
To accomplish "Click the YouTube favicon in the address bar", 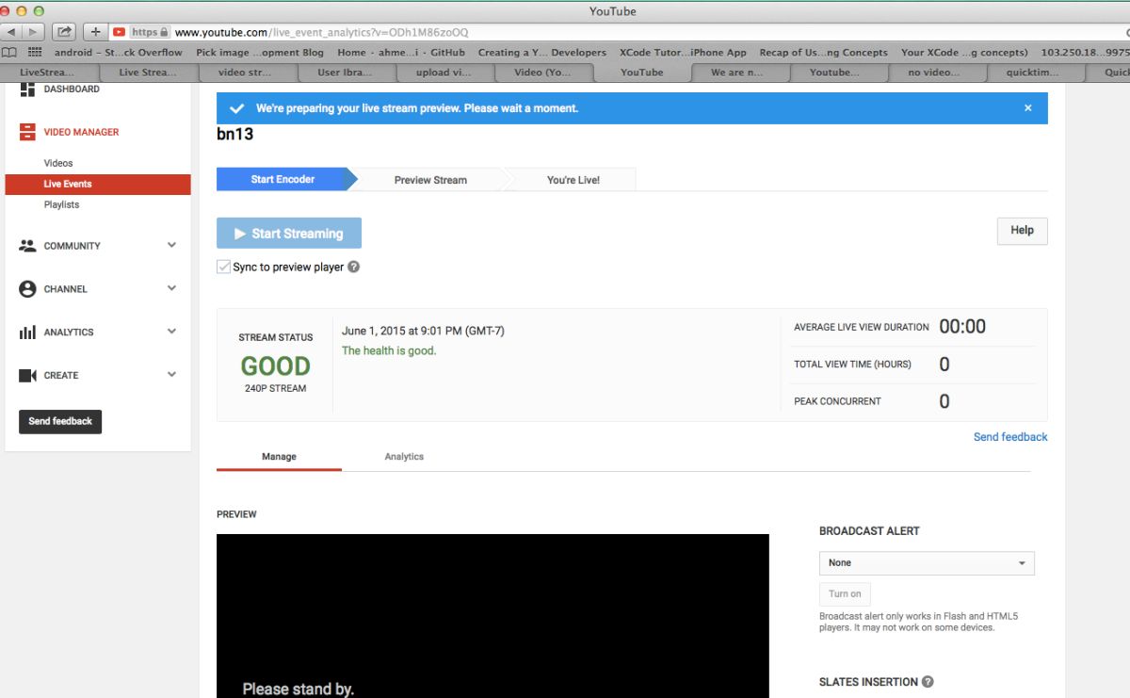I will 120,32.
